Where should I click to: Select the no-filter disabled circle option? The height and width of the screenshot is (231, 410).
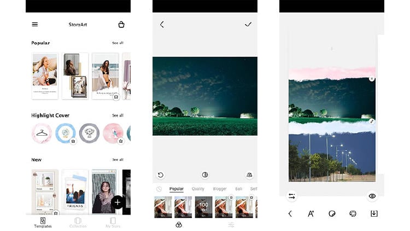159,189
